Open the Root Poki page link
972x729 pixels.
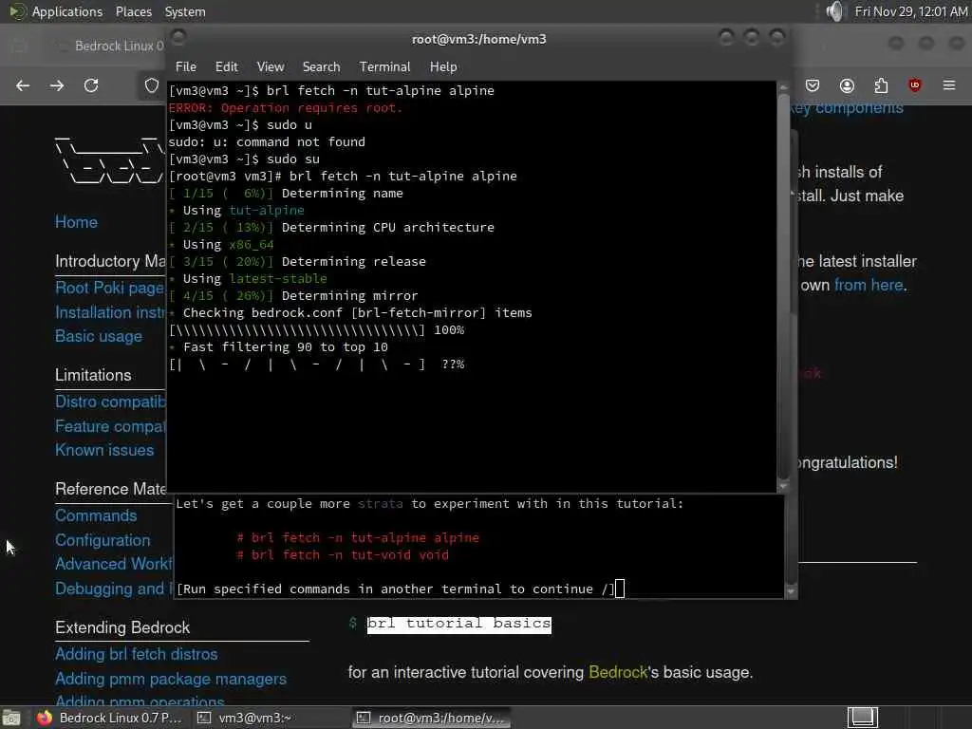point(110,288)
